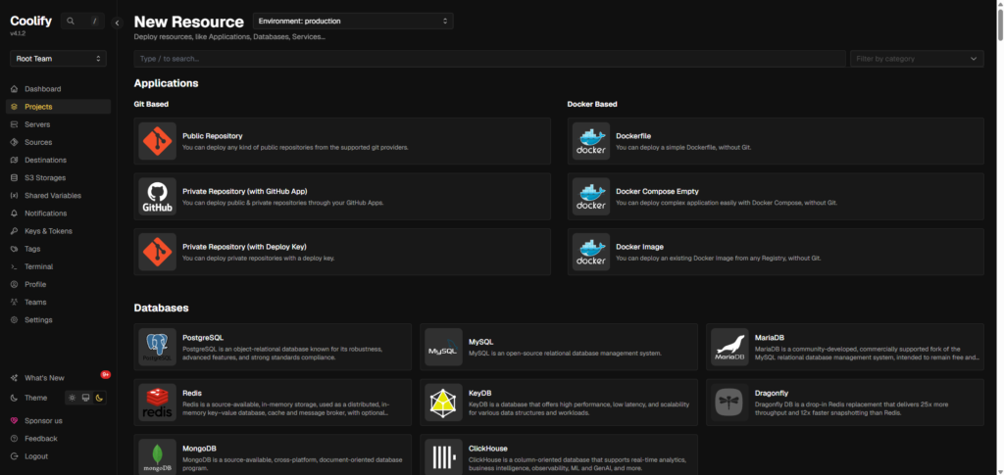Click the "Docker Based" heading text
The height and width of the screenshot is (475, 1004).
tap(591, 104)
